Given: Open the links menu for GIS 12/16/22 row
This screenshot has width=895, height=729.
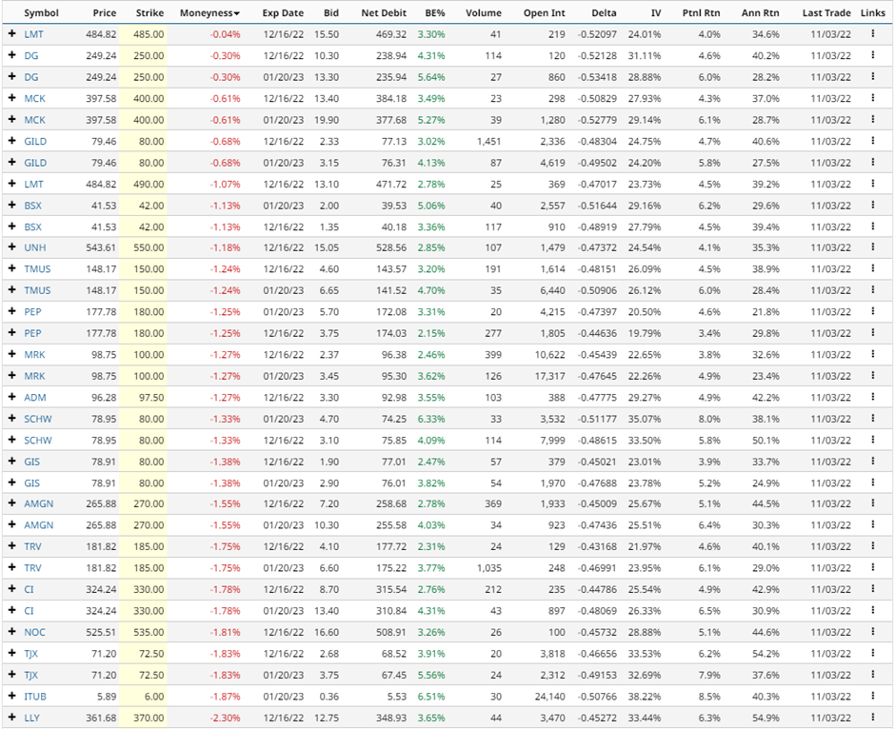Looking at the screenshot, I should pyautogui.click(x=873, y=462).
